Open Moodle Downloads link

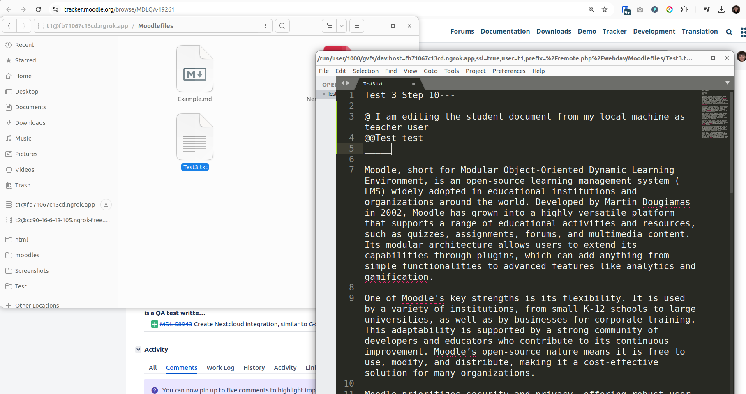click(x=554, y=31)
